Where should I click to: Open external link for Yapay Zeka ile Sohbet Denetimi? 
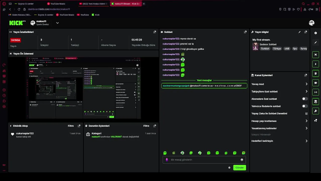(x=306, y=114)
